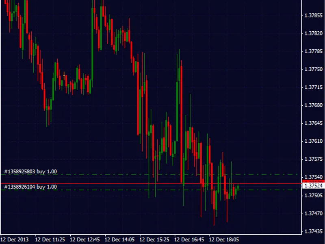Select order label #1358926104 buy 1.00

(x=30, y=187)
